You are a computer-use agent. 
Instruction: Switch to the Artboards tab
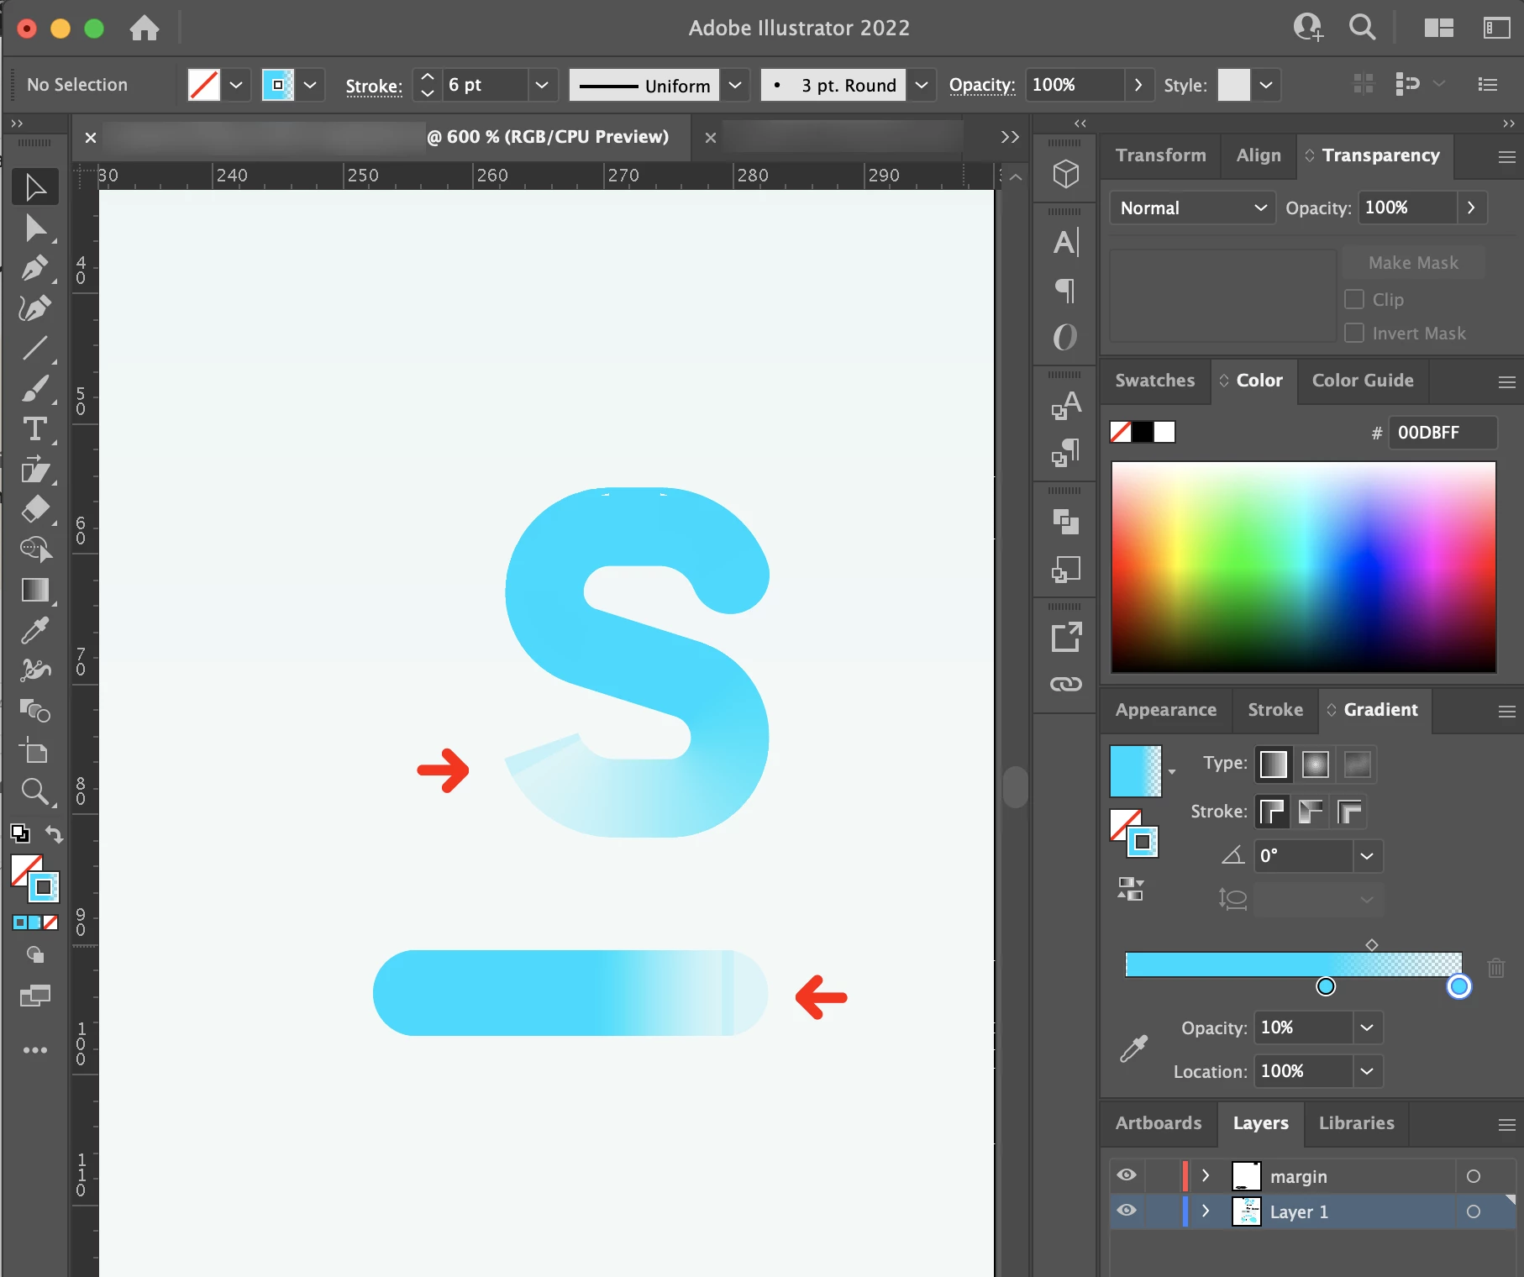tap(1159, 1123)
